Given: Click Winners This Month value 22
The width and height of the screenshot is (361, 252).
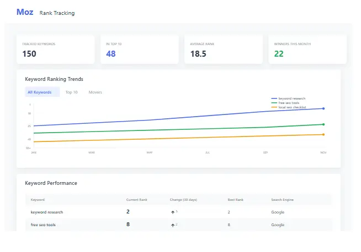Looking at the screenshot, I should pos(279,54).
